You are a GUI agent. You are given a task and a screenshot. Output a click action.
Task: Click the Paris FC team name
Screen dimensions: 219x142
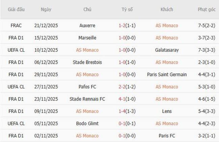click(167, 136)
